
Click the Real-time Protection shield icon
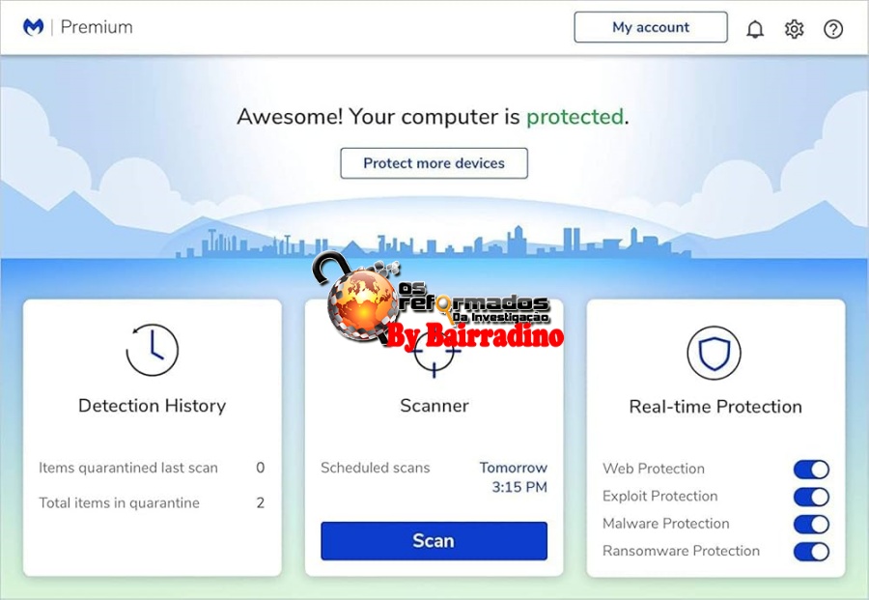(714, 353)
